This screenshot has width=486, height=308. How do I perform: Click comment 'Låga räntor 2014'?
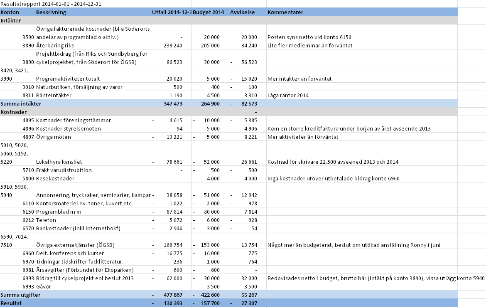tap(288, 96)
